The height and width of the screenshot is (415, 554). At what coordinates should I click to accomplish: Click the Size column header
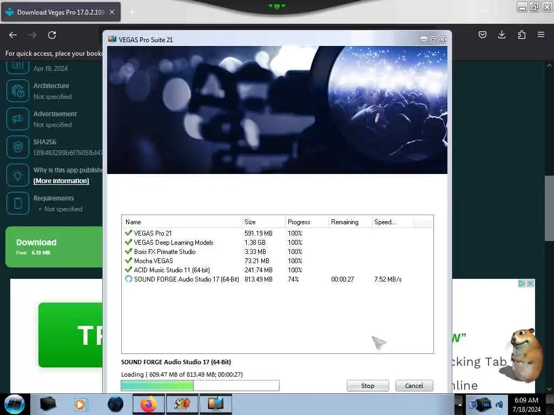[x=263, y=222]
